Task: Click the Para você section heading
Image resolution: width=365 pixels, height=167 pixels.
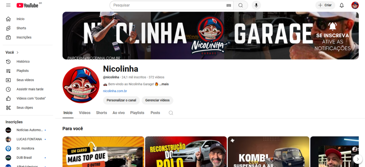Action: click(x=73, y=129)
